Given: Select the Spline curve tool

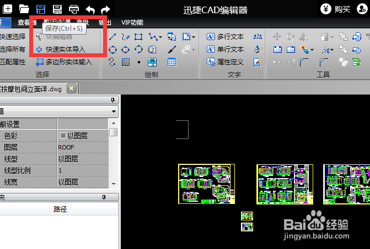Looking at the screenshot, I should point(112,62).
